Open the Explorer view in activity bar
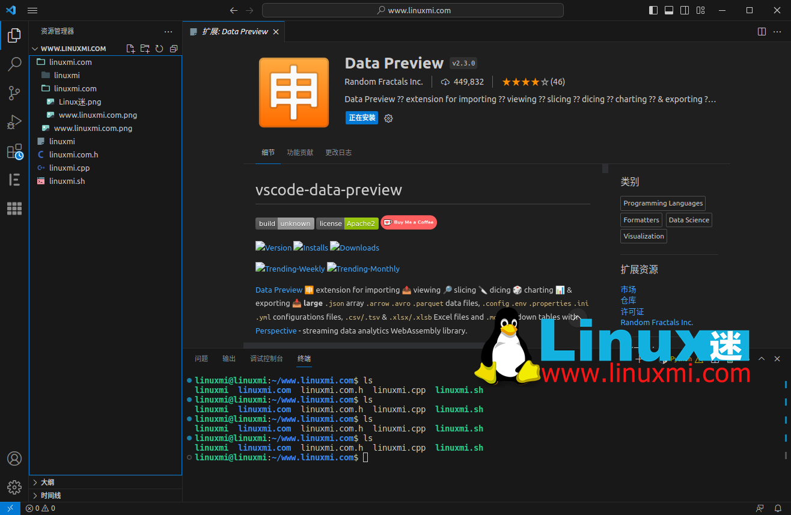The width and height of the screenshot is (791, 515). tap(14, 35)
